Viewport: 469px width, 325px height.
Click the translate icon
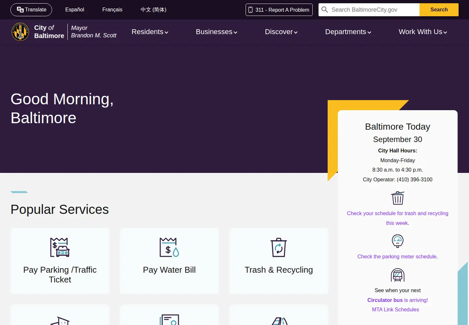click(x=20, y=10)
